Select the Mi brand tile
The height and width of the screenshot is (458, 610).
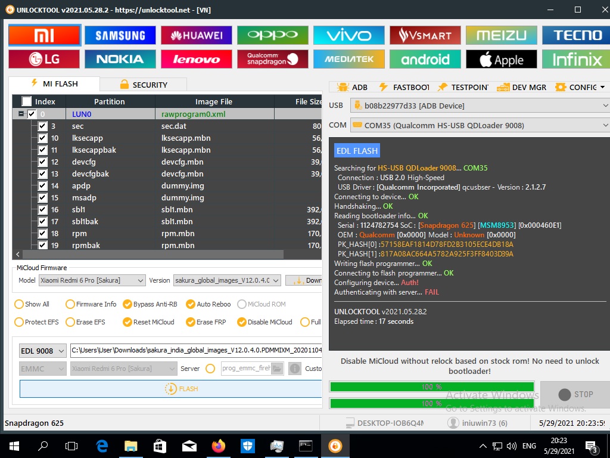[44, 35]
